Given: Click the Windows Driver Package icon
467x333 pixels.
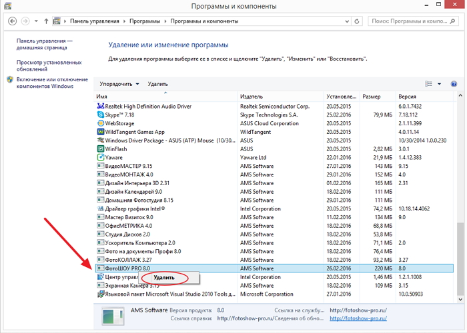Looking at the screenshot, I should pyautogui.click(x=101, y=141).
